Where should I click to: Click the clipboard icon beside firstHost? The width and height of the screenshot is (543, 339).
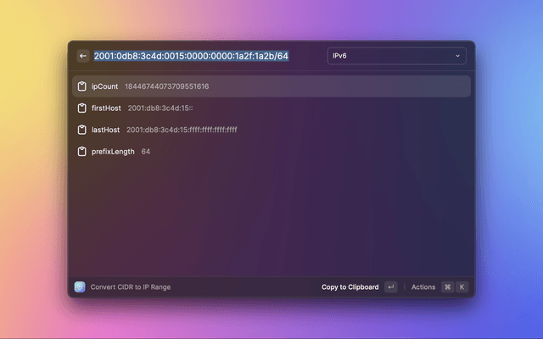coord(82,108)
